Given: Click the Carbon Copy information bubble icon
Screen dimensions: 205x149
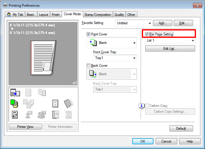Looking at the screenshot, I should pyautogui.click(x=141, y=106).
